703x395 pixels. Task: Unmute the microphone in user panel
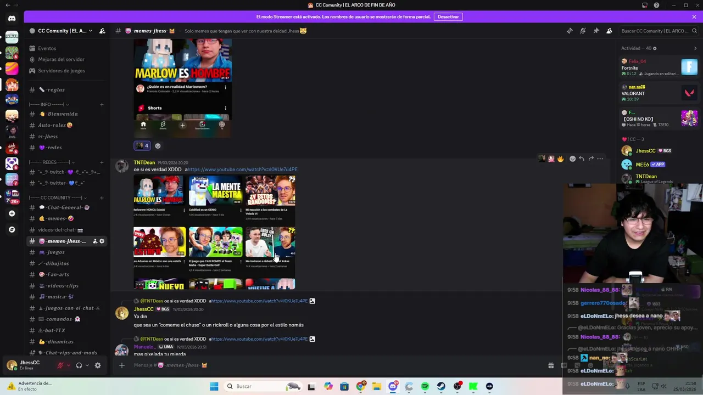[61, 365]
